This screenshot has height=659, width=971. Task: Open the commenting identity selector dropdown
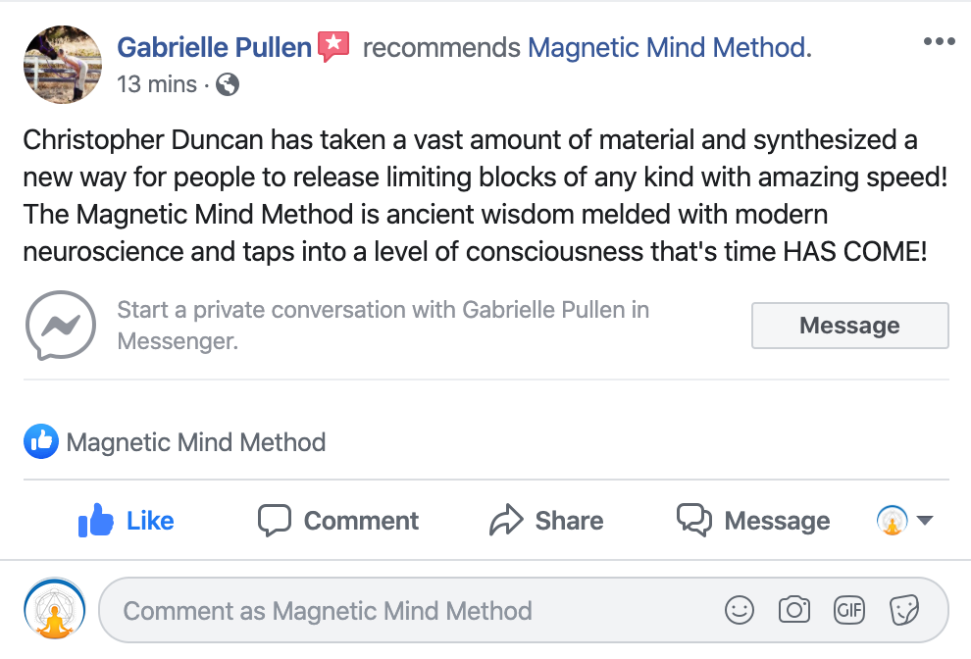click(x=905, y=521)
